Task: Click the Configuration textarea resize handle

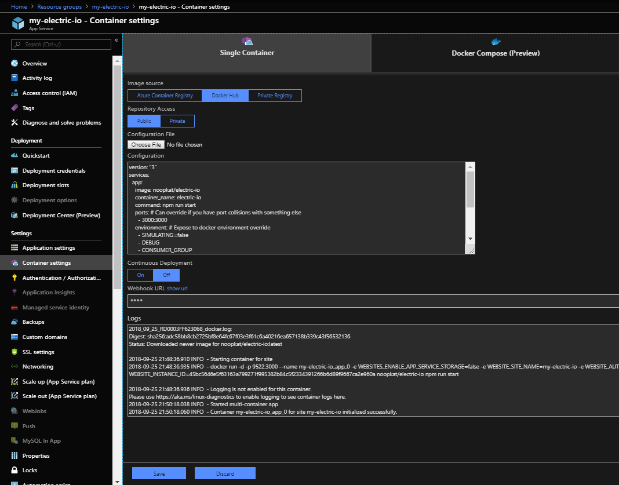Action: tap(471, 250)
